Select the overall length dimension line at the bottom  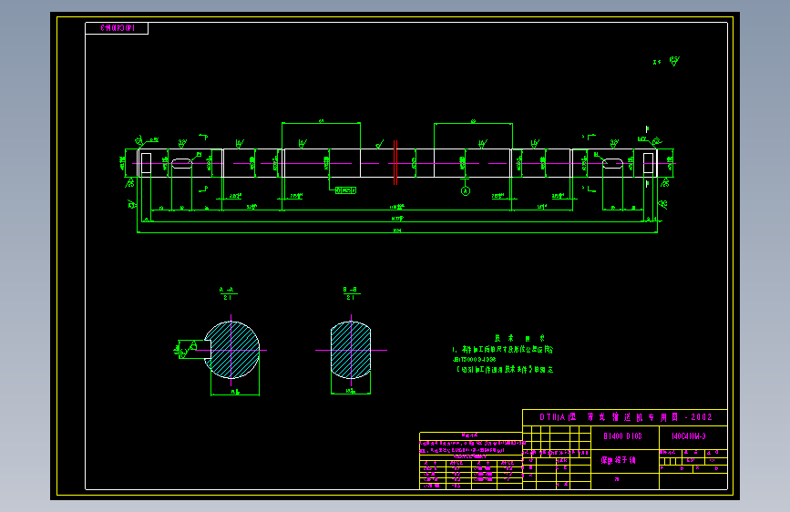pyautogui.click(x=397, y=232)
